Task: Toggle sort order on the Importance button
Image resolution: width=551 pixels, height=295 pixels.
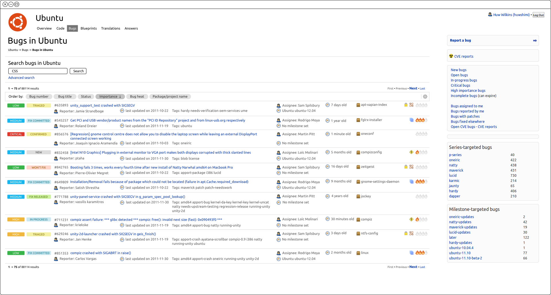Action: click(x=110, y=97)
